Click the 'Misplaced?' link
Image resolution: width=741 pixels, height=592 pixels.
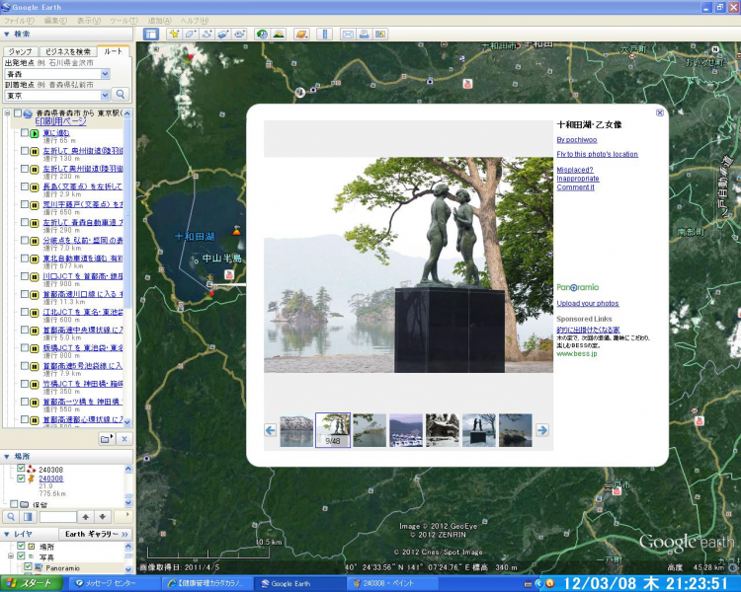coord(575,170)
